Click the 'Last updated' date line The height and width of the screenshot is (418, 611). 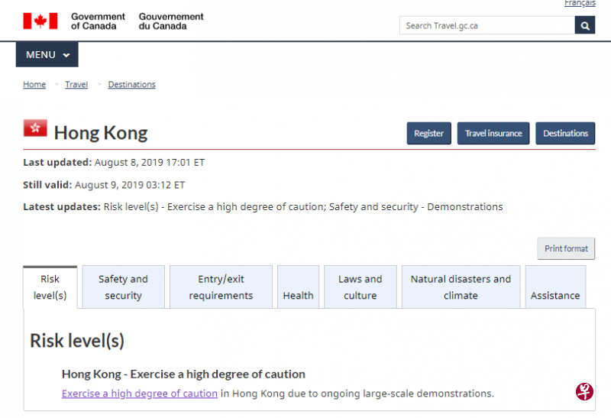114,163
